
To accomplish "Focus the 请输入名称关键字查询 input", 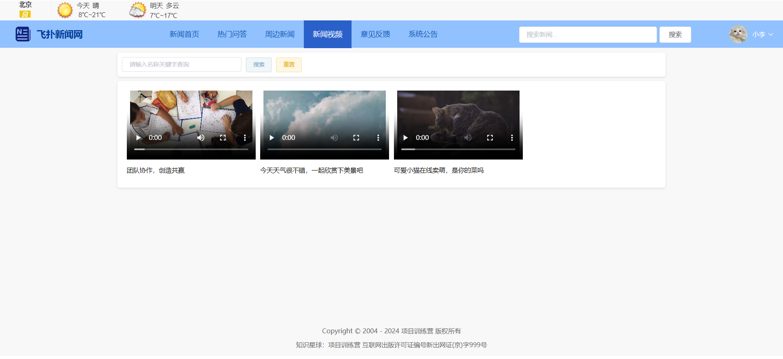I will [x=181, y=64].
